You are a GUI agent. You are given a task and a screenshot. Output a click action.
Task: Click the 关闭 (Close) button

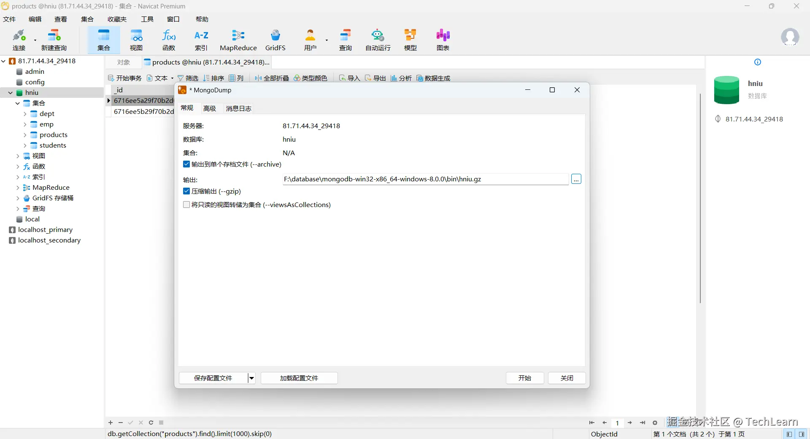(567, 378)
